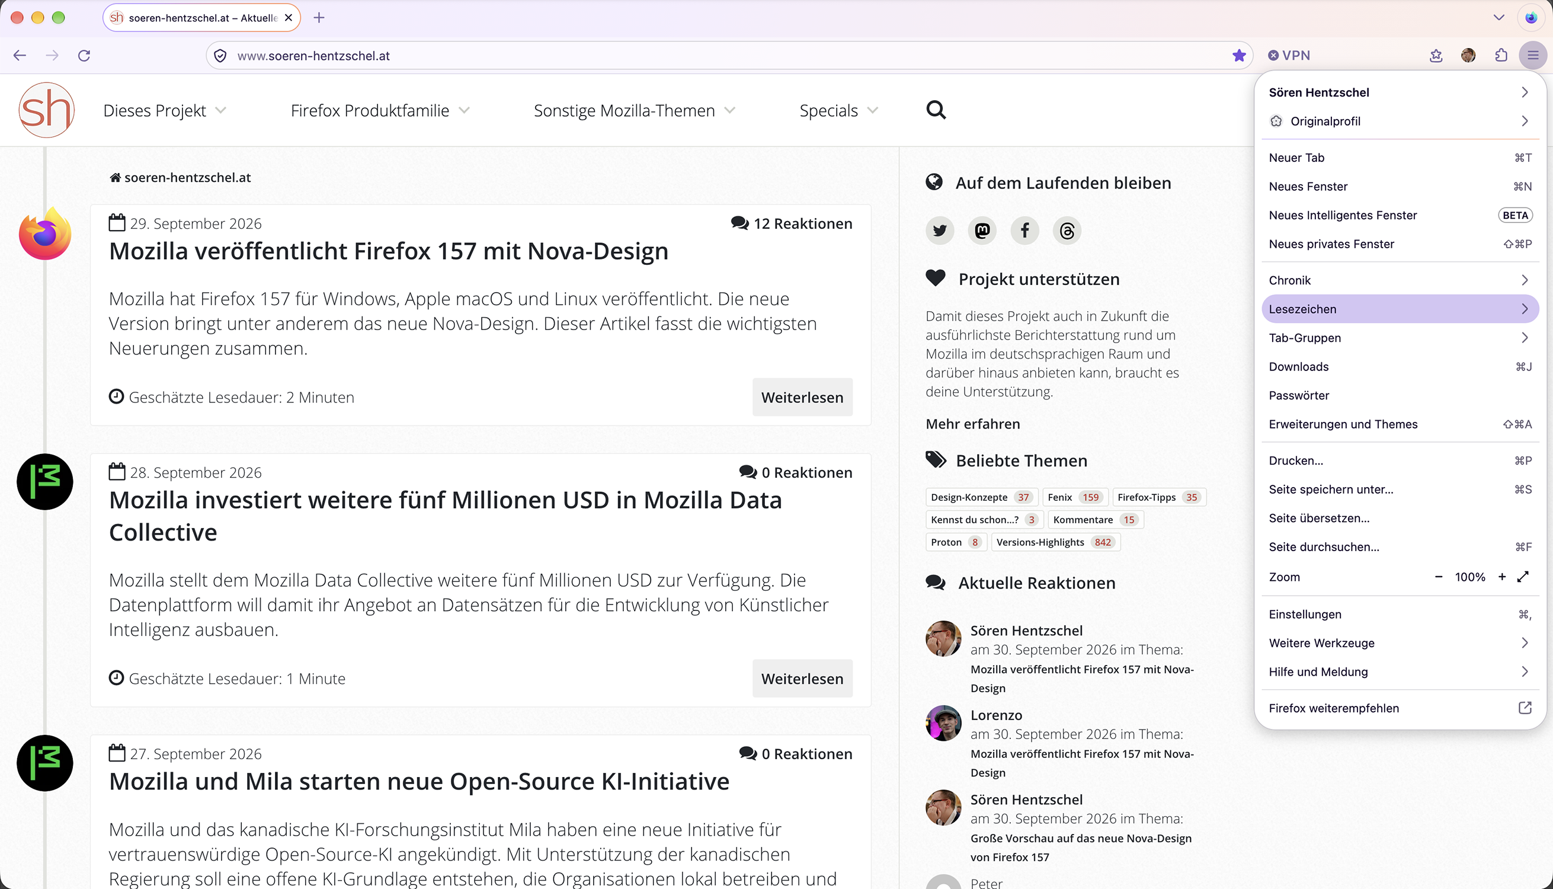Expand the Lesezeichen submenu

1400,309
